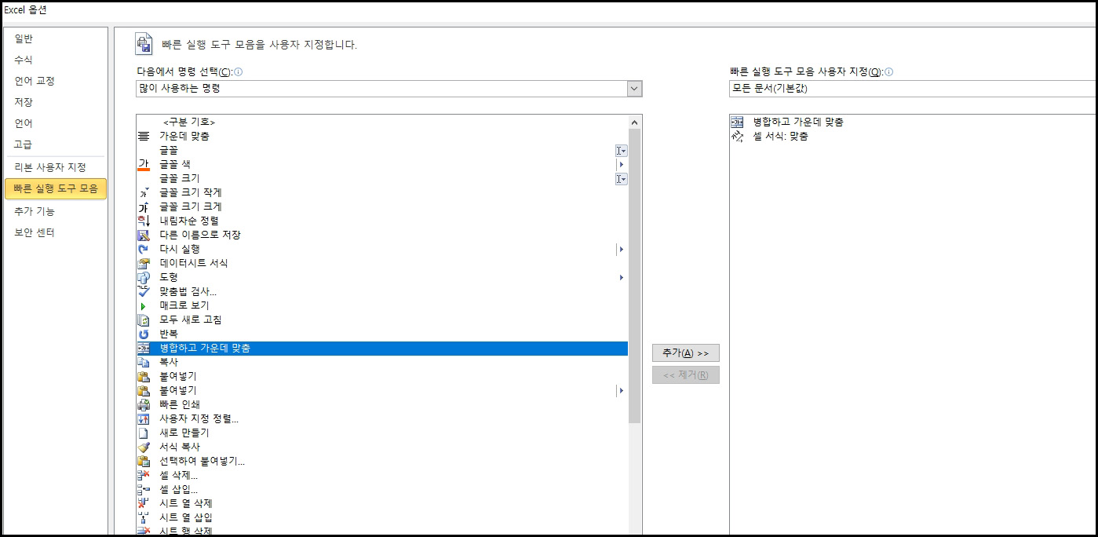The image size is (1098, 537).
Task: Open the 저장 options category
Action: coord(56,102)
